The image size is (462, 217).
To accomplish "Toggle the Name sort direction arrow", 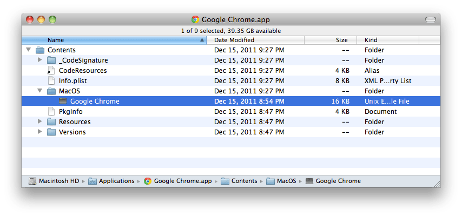I will [x=202, y=40].
